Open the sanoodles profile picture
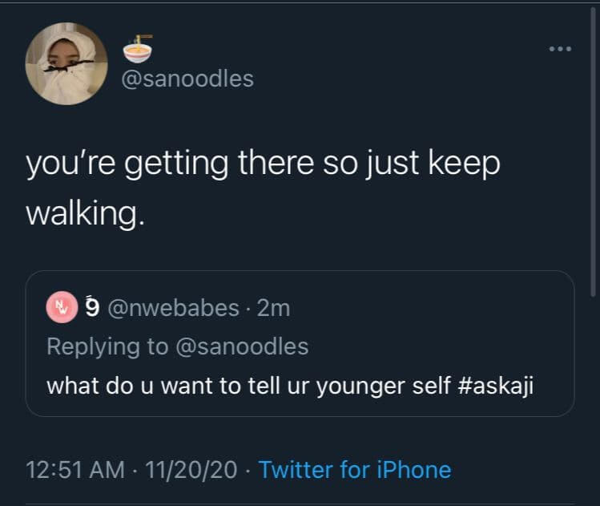The width and height of the screenshot is (600, 506). click(66, 63)
